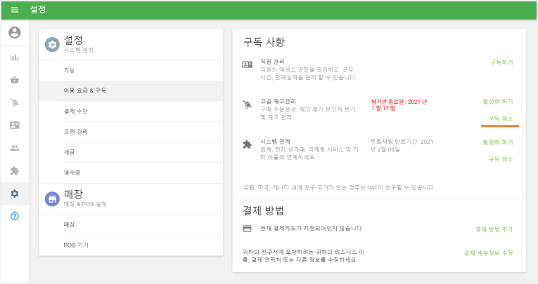Click the credit card icon under 결제 방법

(247, 229)
